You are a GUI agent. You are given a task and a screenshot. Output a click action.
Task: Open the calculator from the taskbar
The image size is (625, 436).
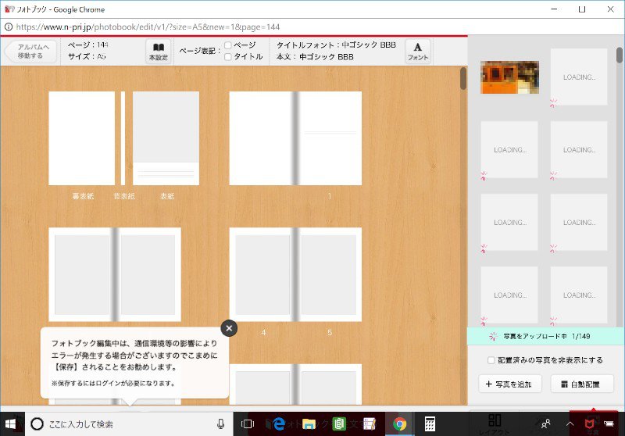coord(430,423)
